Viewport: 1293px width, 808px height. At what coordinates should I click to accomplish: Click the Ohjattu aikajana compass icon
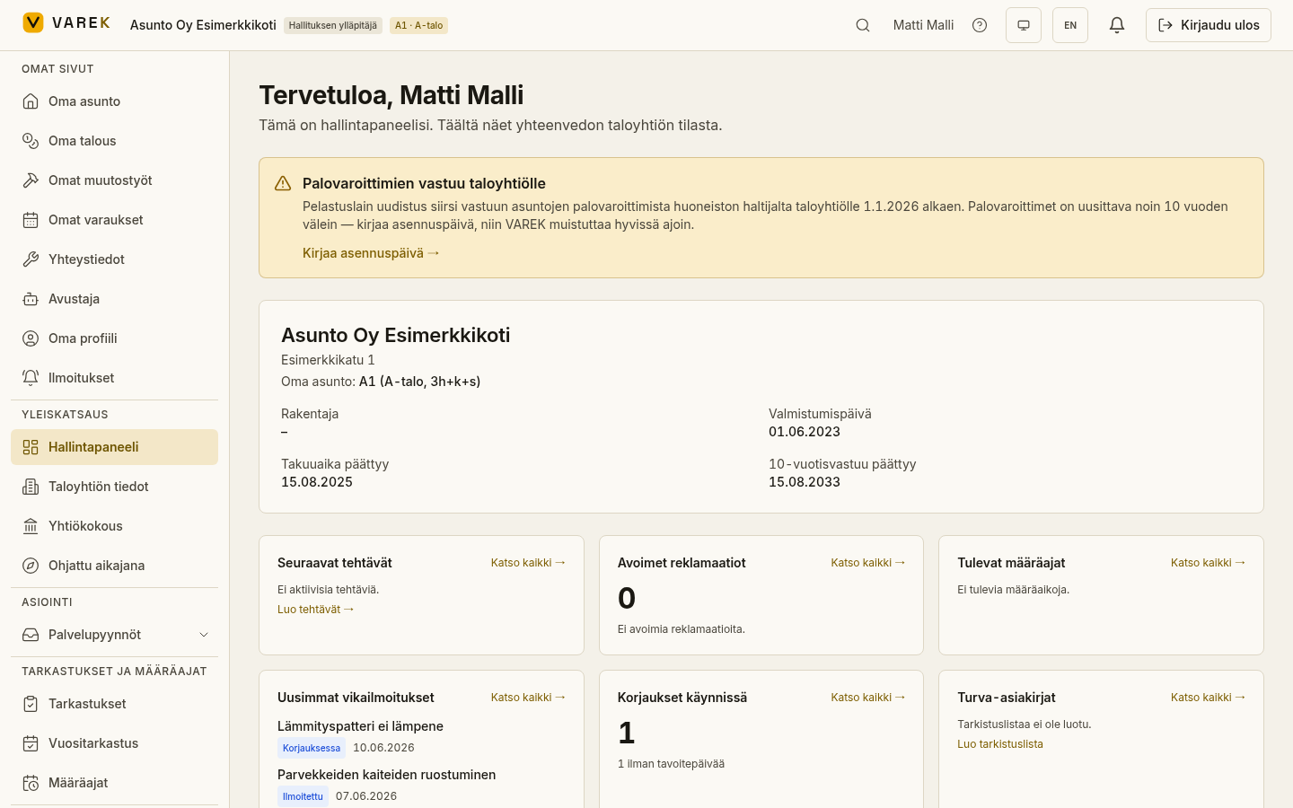(x=31, y=566)
